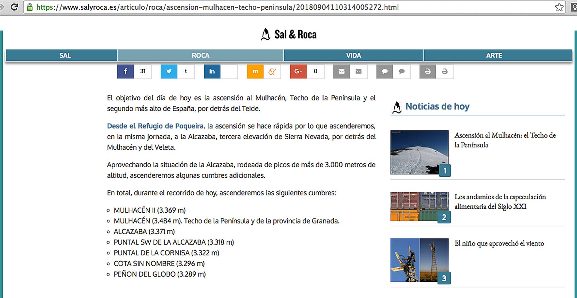
Task: Open the snowy Mulhacén news thumbnail
Action: point(419,152)
